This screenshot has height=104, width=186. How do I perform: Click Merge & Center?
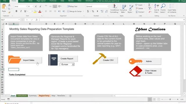(74, 11)
